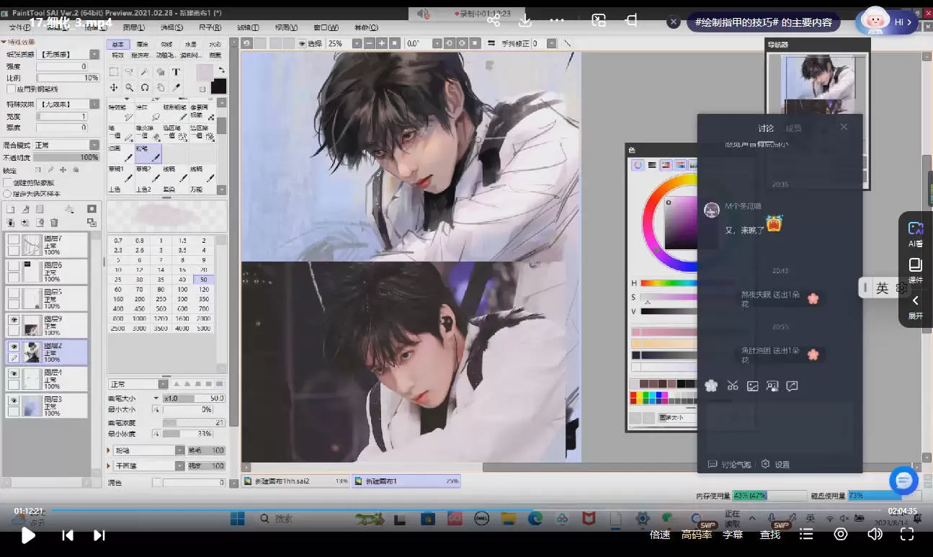The width and height of the screenshot is (933, 557).
Task: Click the download icon in video overlay
Action: (x=525, y=20)
